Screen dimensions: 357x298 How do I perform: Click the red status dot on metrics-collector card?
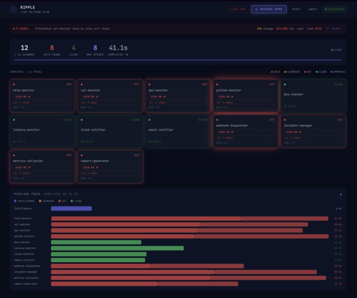coord(14,155)
